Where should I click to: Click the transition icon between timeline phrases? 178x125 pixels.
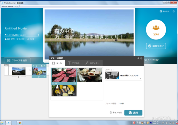(x=30, y=70)
